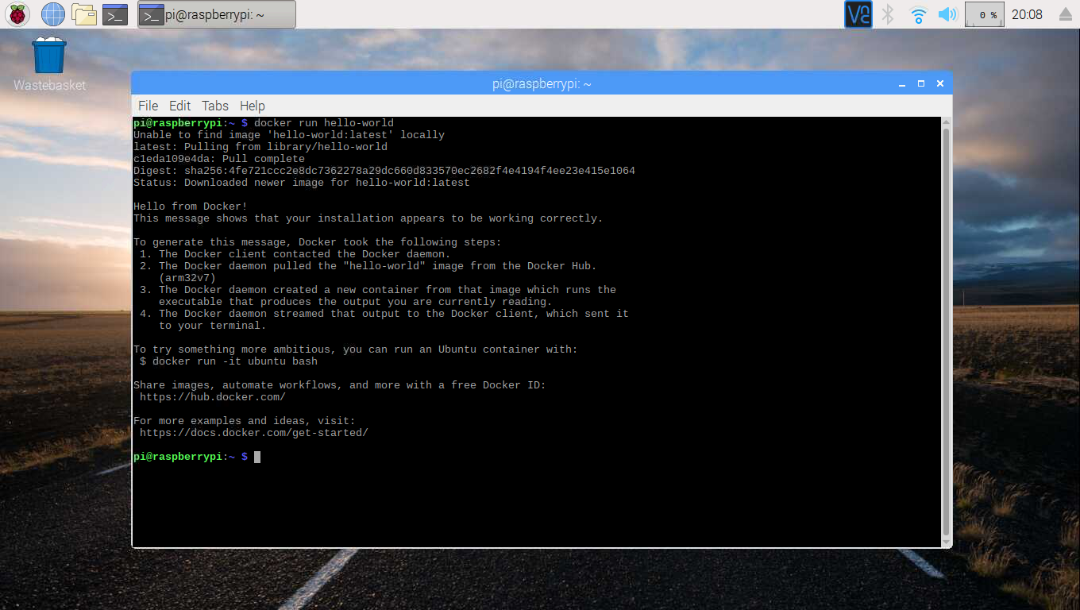Open the VNC Server tray icon

click(858, 14)
